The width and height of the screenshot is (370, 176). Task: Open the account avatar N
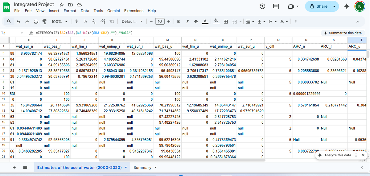359,6
